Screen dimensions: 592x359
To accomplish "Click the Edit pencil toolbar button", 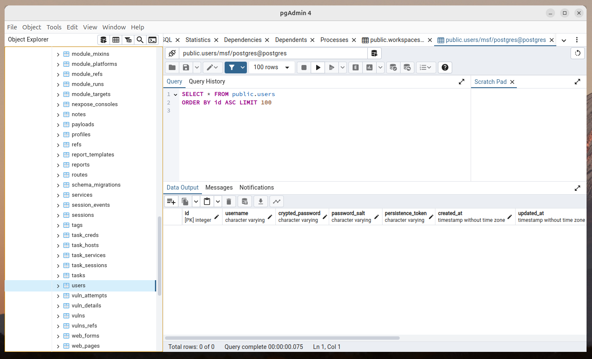I will (213, 68).
